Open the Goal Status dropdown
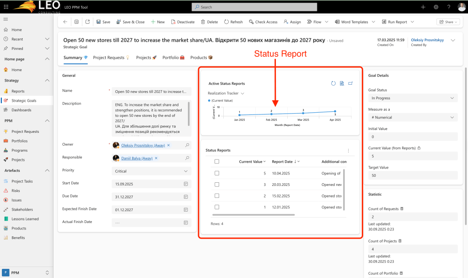 tap(412, 98)
